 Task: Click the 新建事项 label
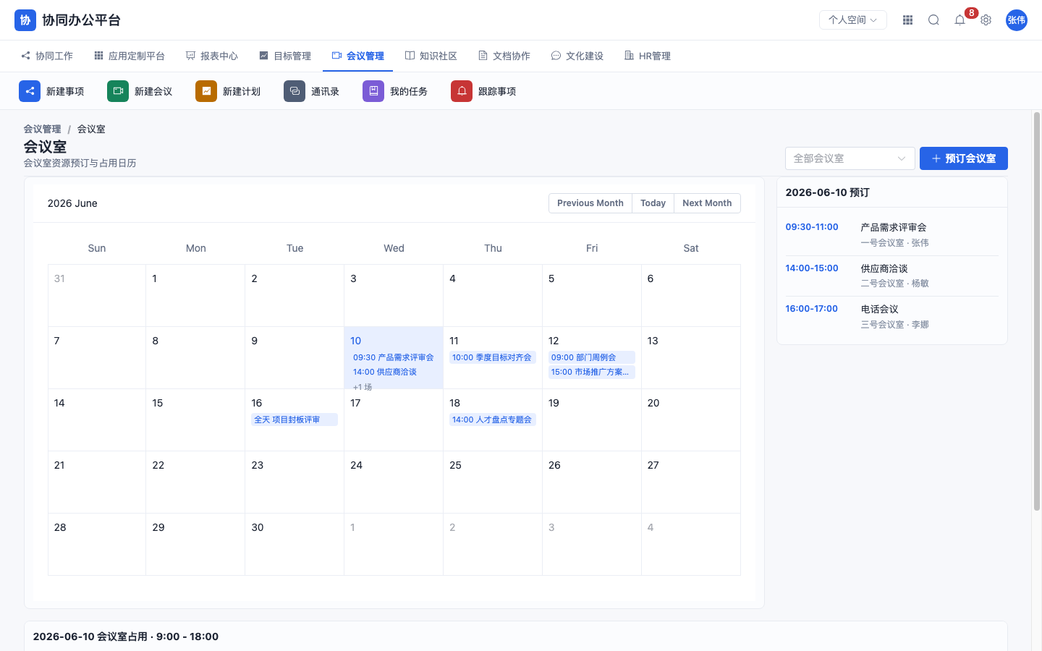pos(65,91)
